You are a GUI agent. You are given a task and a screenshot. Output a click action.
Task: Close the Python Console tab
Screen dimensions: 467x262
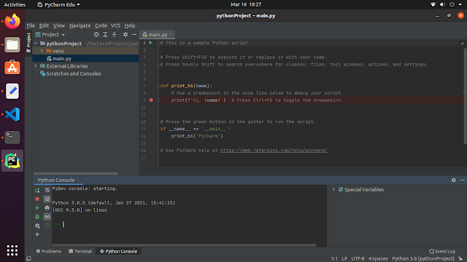78,180
